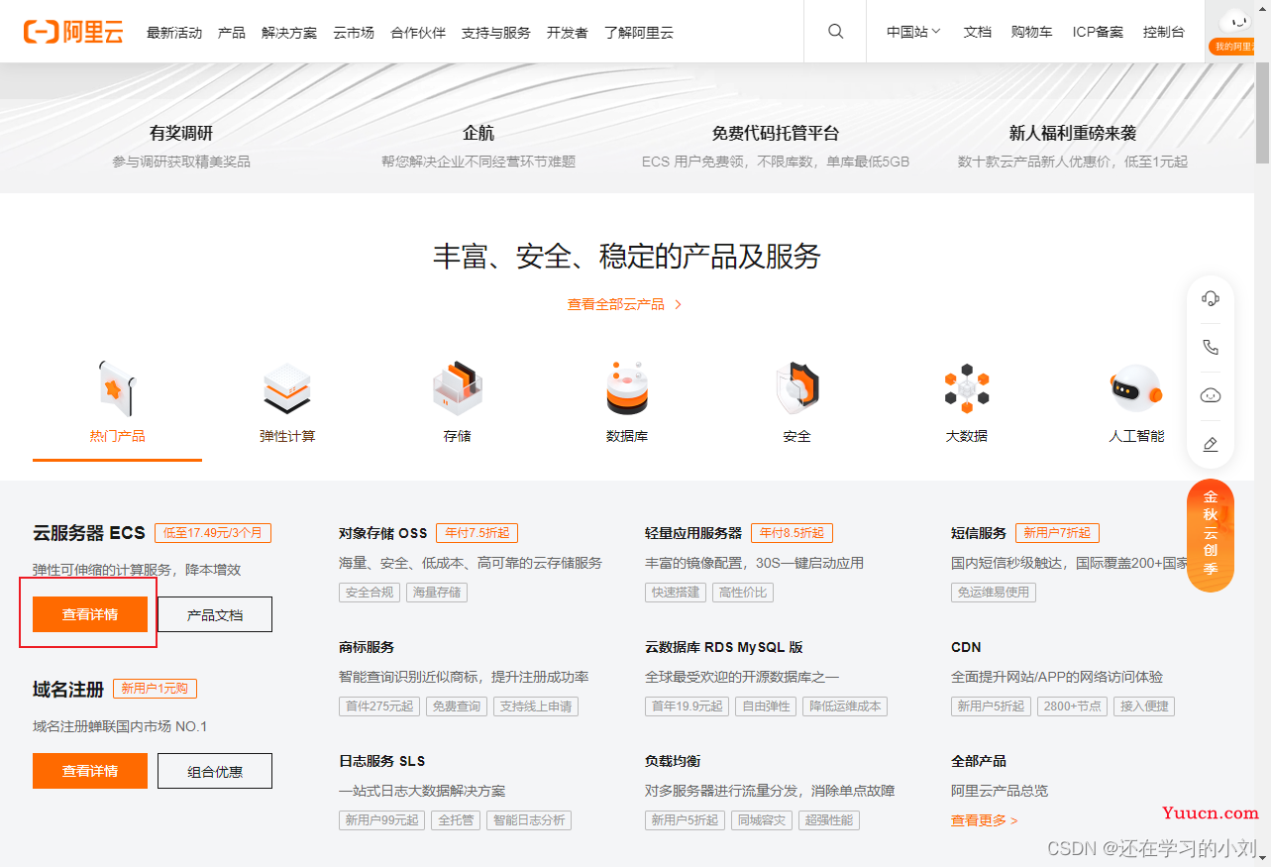The image size is (1271, 867).
Task: Expand the 中国站 region dropdown
Action: (913, 32)
